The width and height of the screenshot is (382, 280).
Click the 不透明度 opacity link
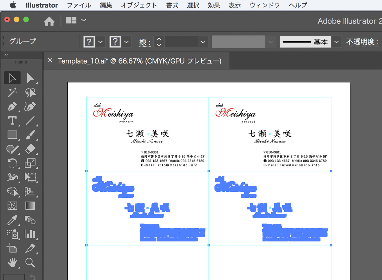coord(363,42)
